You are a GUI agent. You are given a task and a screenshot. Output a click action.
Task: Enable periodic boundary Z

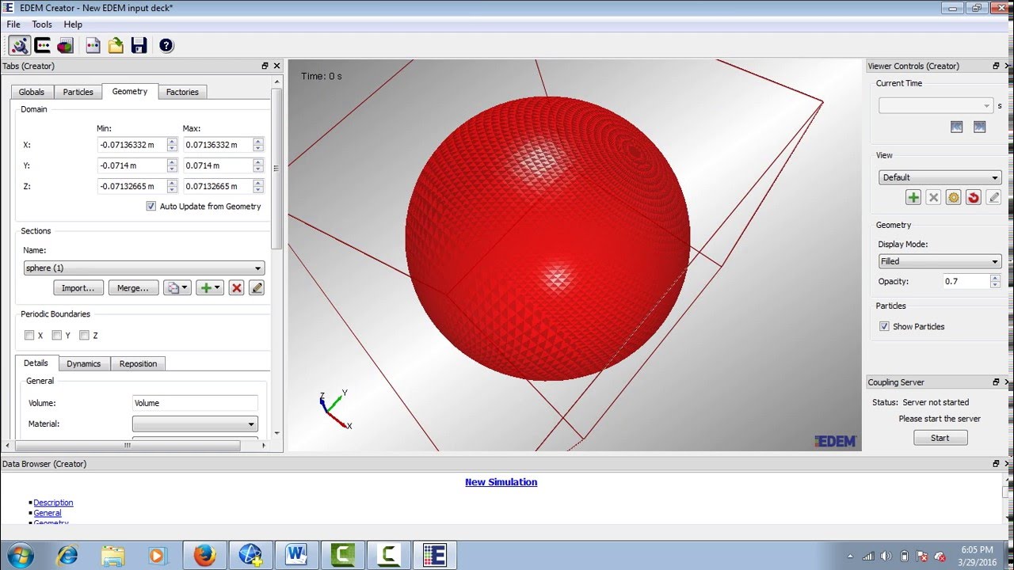click(84, 335)
